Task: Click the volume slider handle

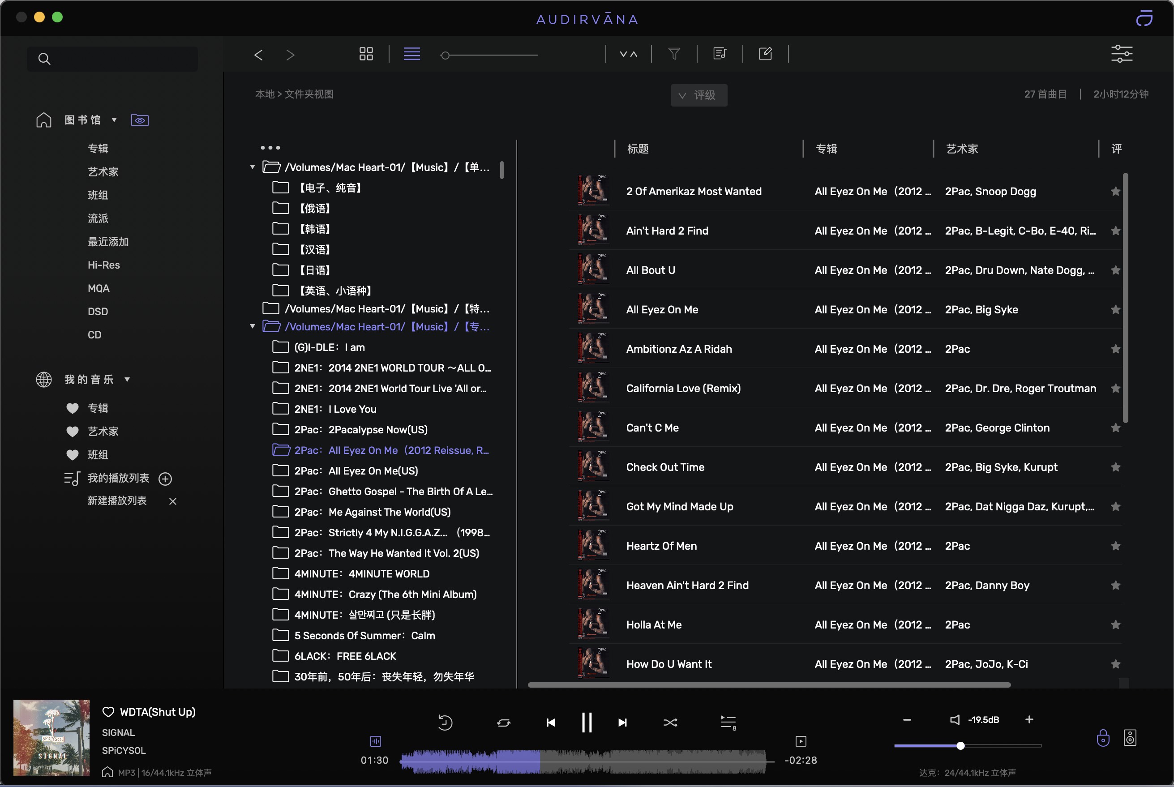Action: 960,746
